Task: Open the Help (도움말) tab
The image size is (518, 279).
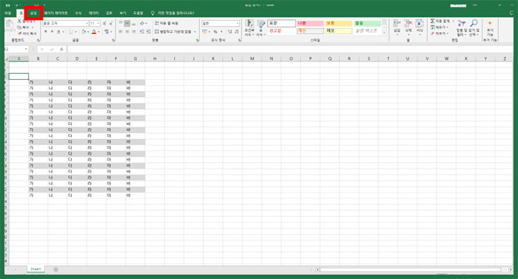Action: click(138, 13)
